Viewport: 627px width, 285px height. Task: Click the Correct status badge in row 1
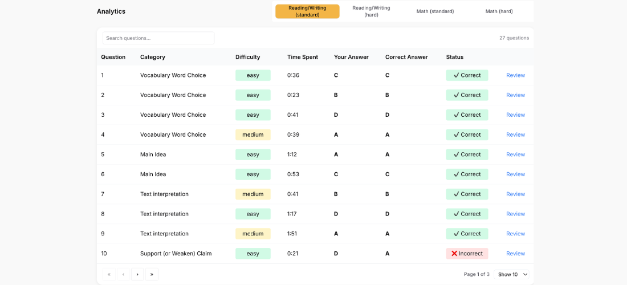point(467,75)
